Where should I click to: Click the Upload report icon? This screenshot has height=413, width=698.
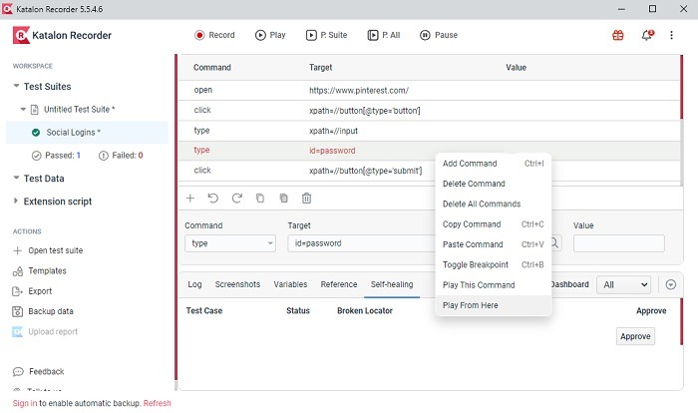(x=17, y=332)
